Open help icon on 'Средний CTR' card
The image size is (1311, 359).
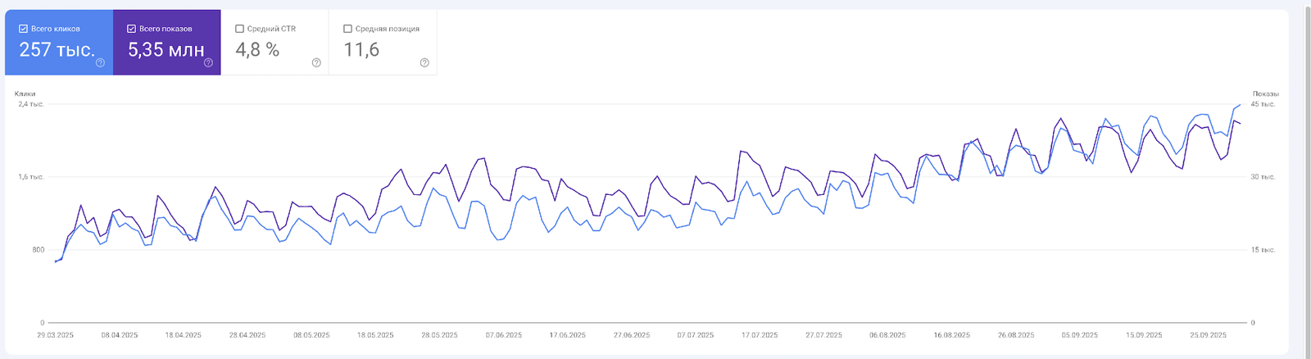pos(316,62)
